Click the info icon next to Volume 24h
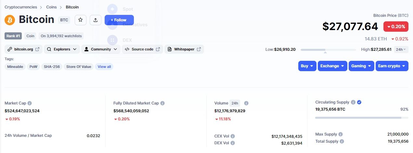The image size is (413, 153). [246, 103]
